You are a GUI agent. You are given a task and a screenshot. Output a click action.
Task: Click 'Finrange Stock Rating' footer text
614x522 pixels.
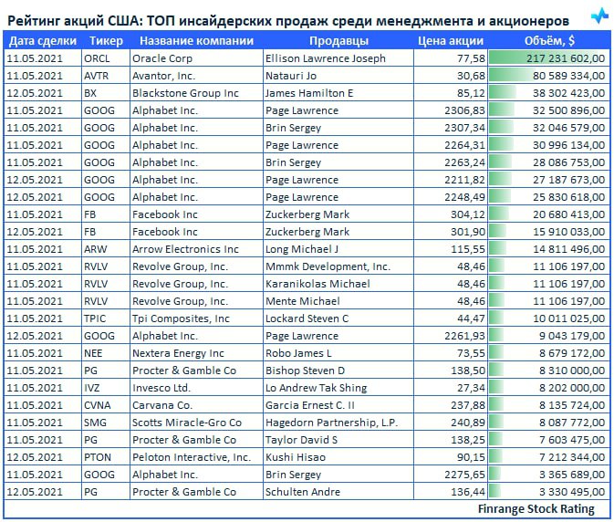[536, 509]
